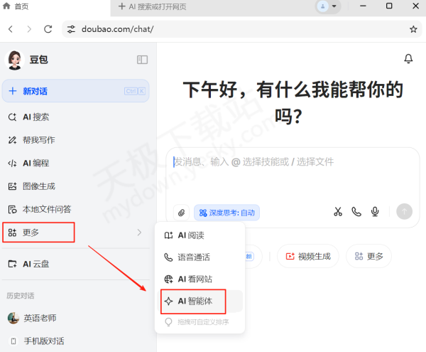Open notifications bell icon
This screenshot has width=426, height=352.
408,58
